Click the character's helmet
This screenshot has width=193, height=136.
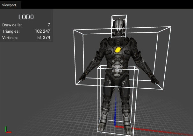tap(118, 27)
